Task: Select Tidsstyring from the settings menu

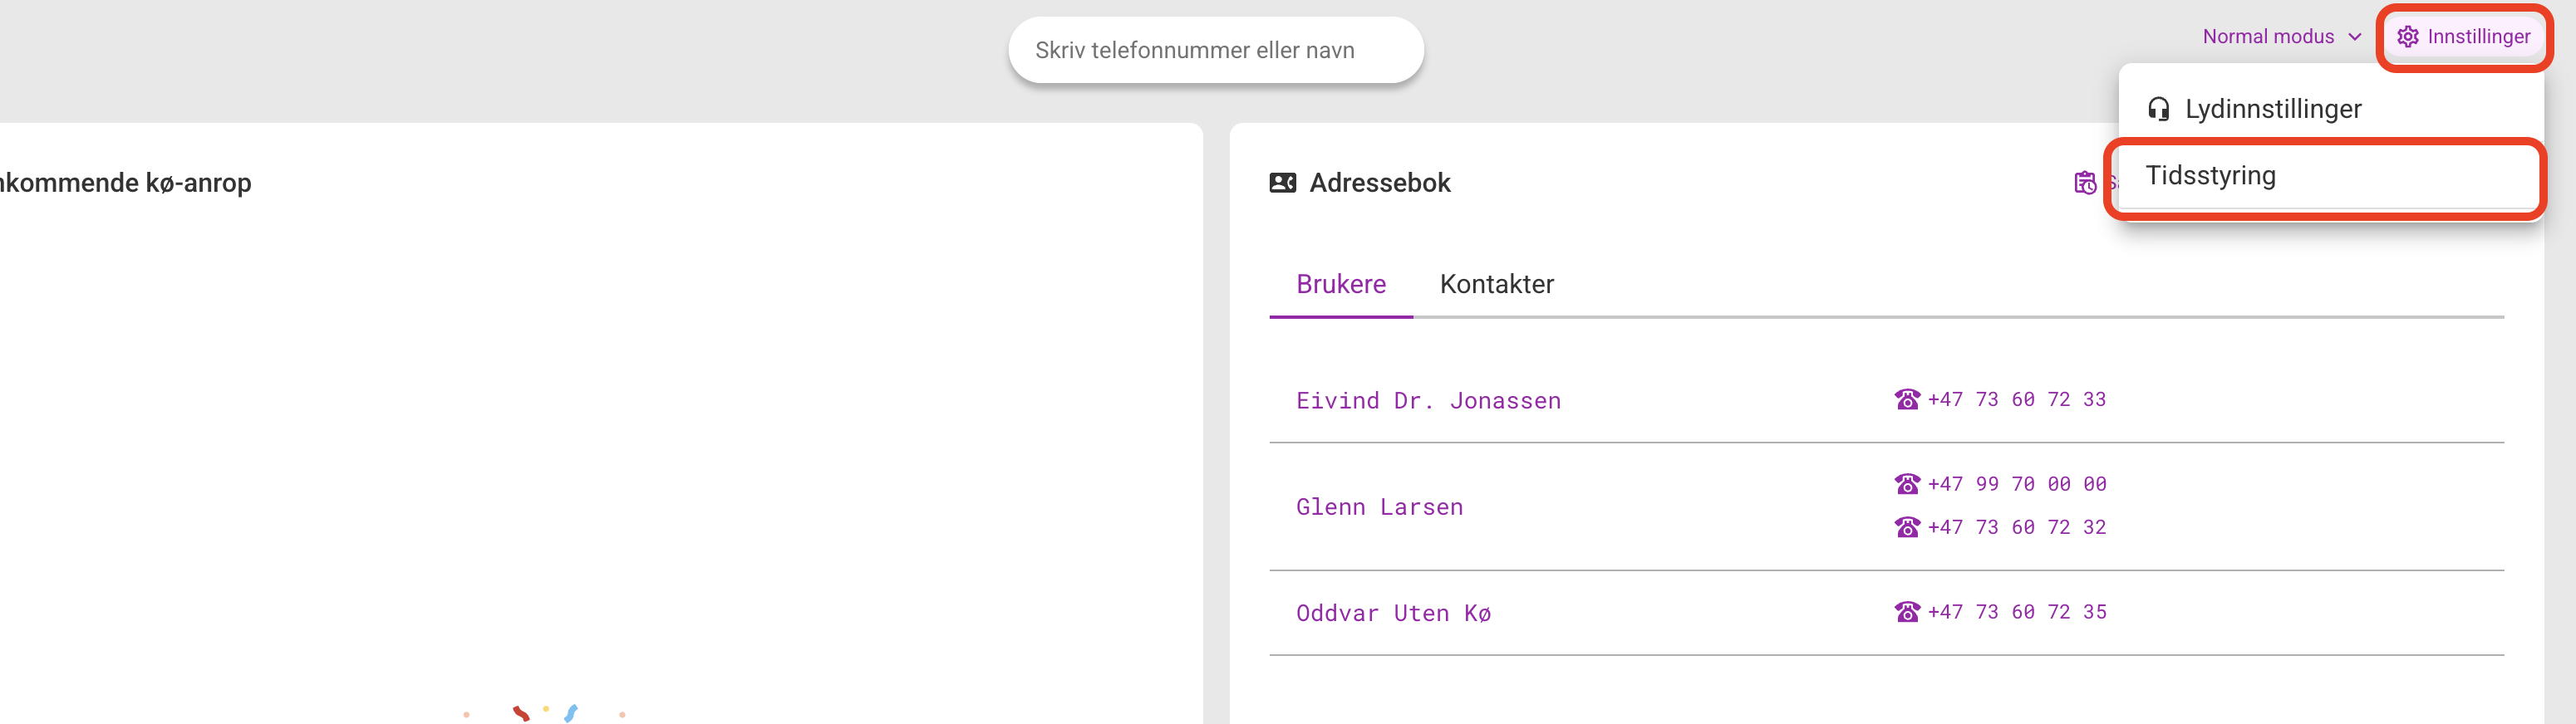Action: 2209,176
